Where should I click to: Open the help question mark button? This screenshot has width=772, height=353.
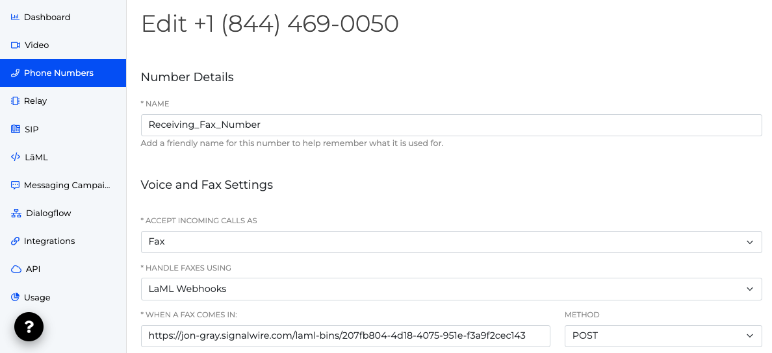click(29, 327)
